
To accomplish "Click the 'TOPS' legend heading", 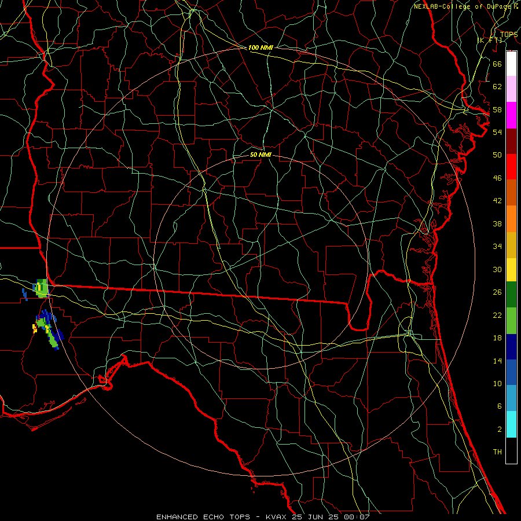I will point(509,34).
